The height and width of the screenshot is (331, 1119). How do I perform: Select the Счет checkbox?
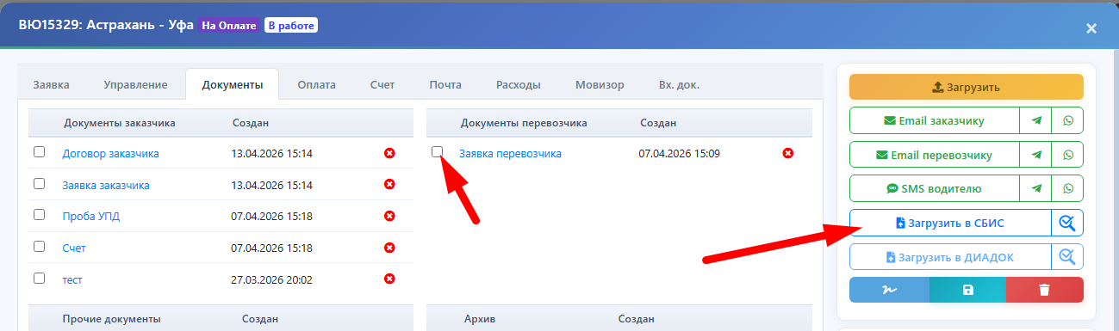point(39,246)
